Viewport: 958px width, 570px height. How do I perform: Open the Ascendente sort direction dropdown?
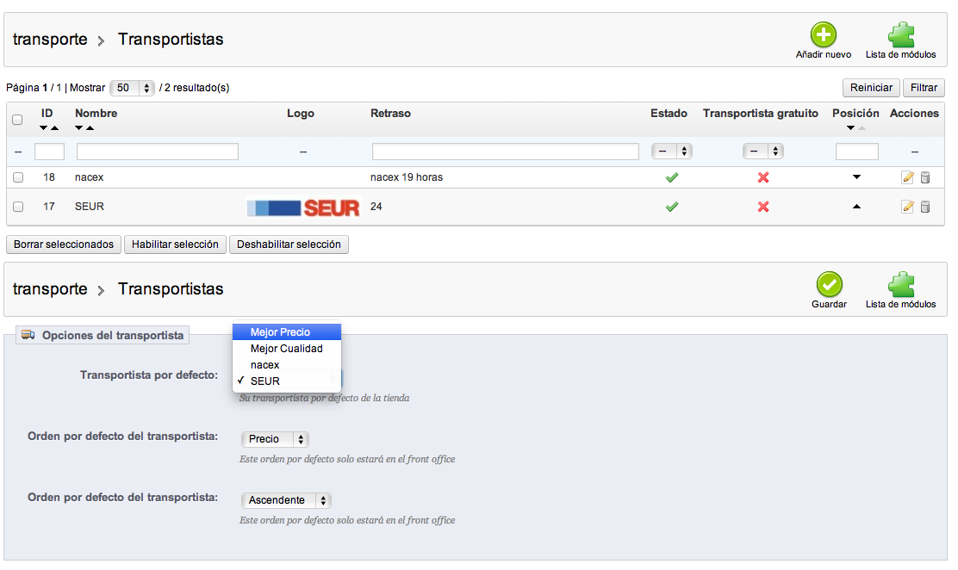(287, 500)
